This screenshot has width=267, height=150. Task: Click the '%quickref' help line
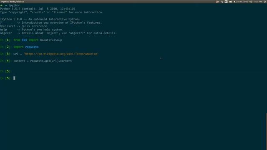pyautogui.click(x=24, y=26)
